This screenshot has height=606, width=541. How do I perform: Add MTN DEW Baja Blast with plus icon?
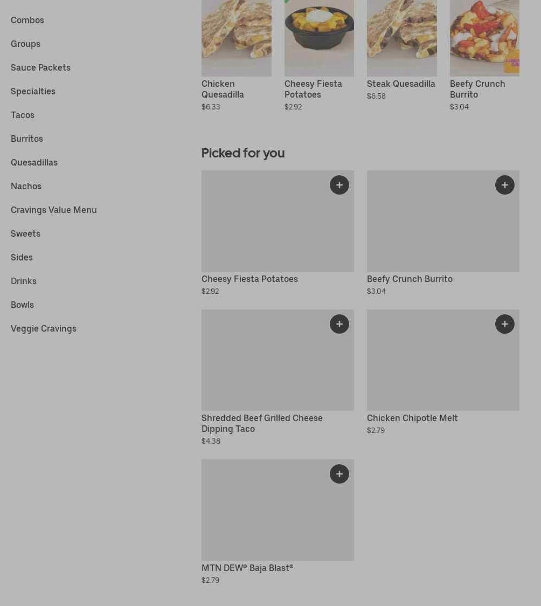click(339, 474)
